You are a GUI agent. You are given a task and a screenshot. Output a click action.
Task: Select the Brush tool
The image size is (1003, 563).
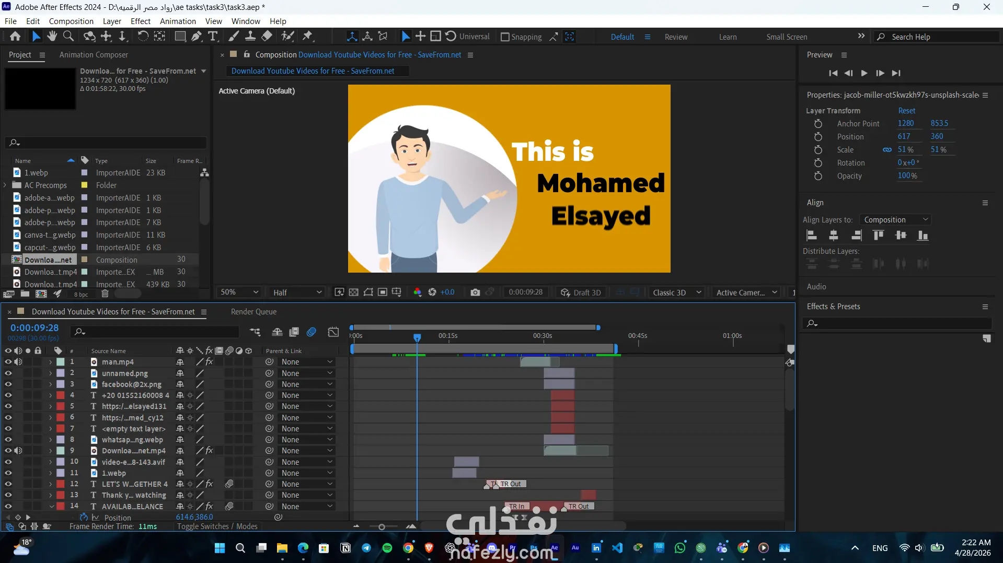pyautogui.click(x=234, y=36)
